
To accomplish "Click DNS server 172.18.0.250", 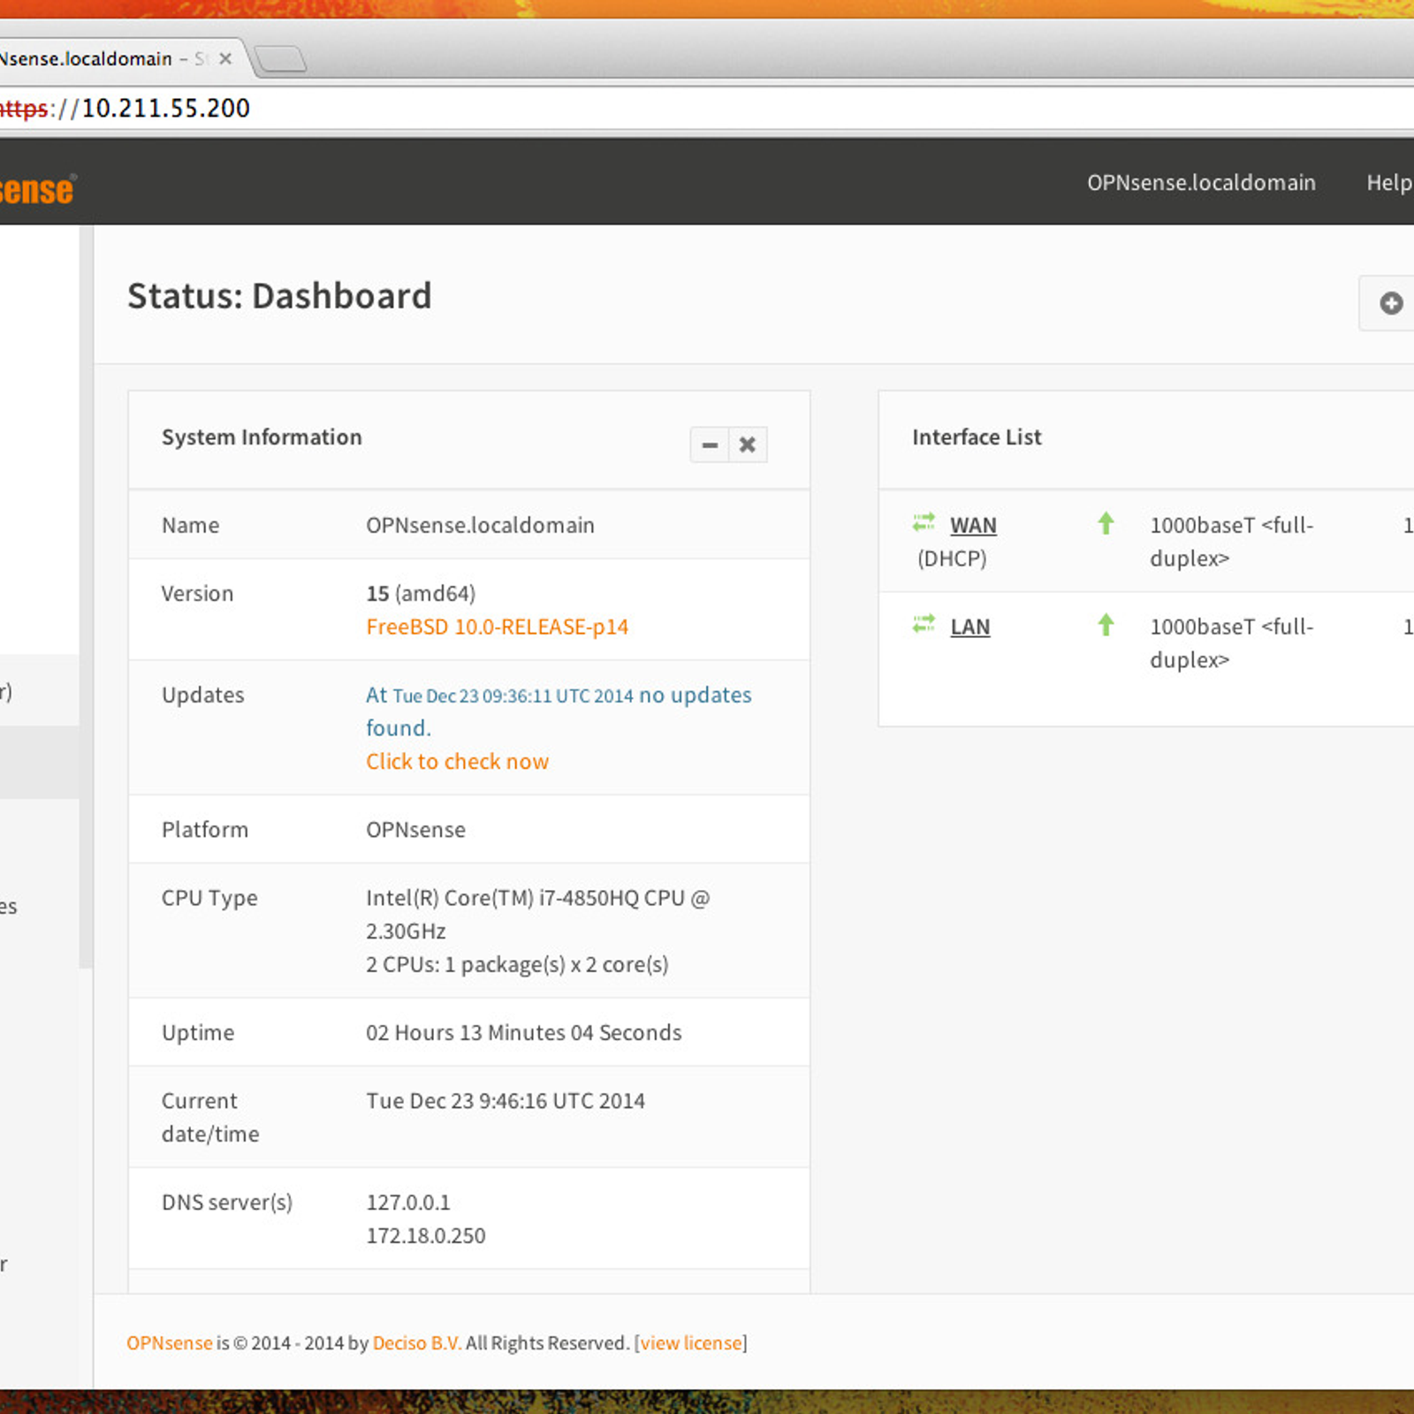I will pos(426,1235).
